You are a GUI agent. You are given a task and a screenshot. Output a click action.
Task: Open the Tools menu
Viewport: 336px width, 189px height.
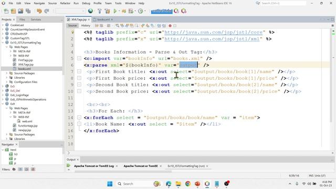tap(118, 3)
